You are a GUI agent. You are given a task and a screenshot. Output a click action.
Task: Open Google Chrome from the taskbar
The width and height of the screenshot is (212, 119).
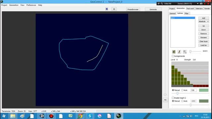80,116
